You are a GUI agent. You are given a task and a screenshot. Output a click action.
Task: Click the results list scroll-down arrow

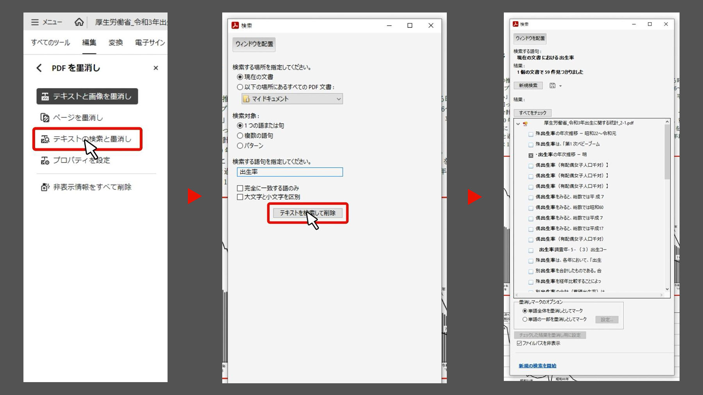point(667,289)
